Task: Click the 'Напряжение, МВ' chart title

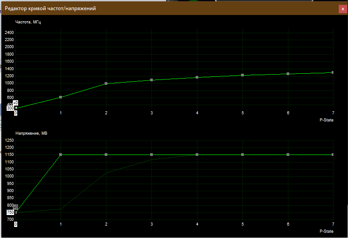Action: tap(31, 133)
